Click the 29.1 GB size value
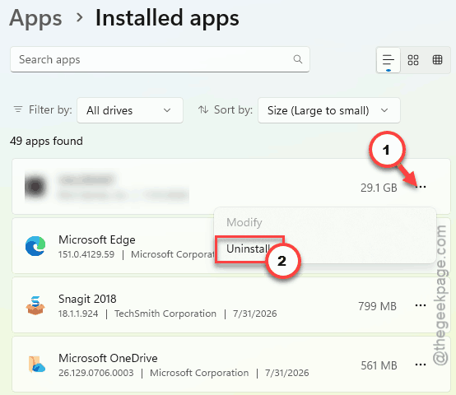 379,188
